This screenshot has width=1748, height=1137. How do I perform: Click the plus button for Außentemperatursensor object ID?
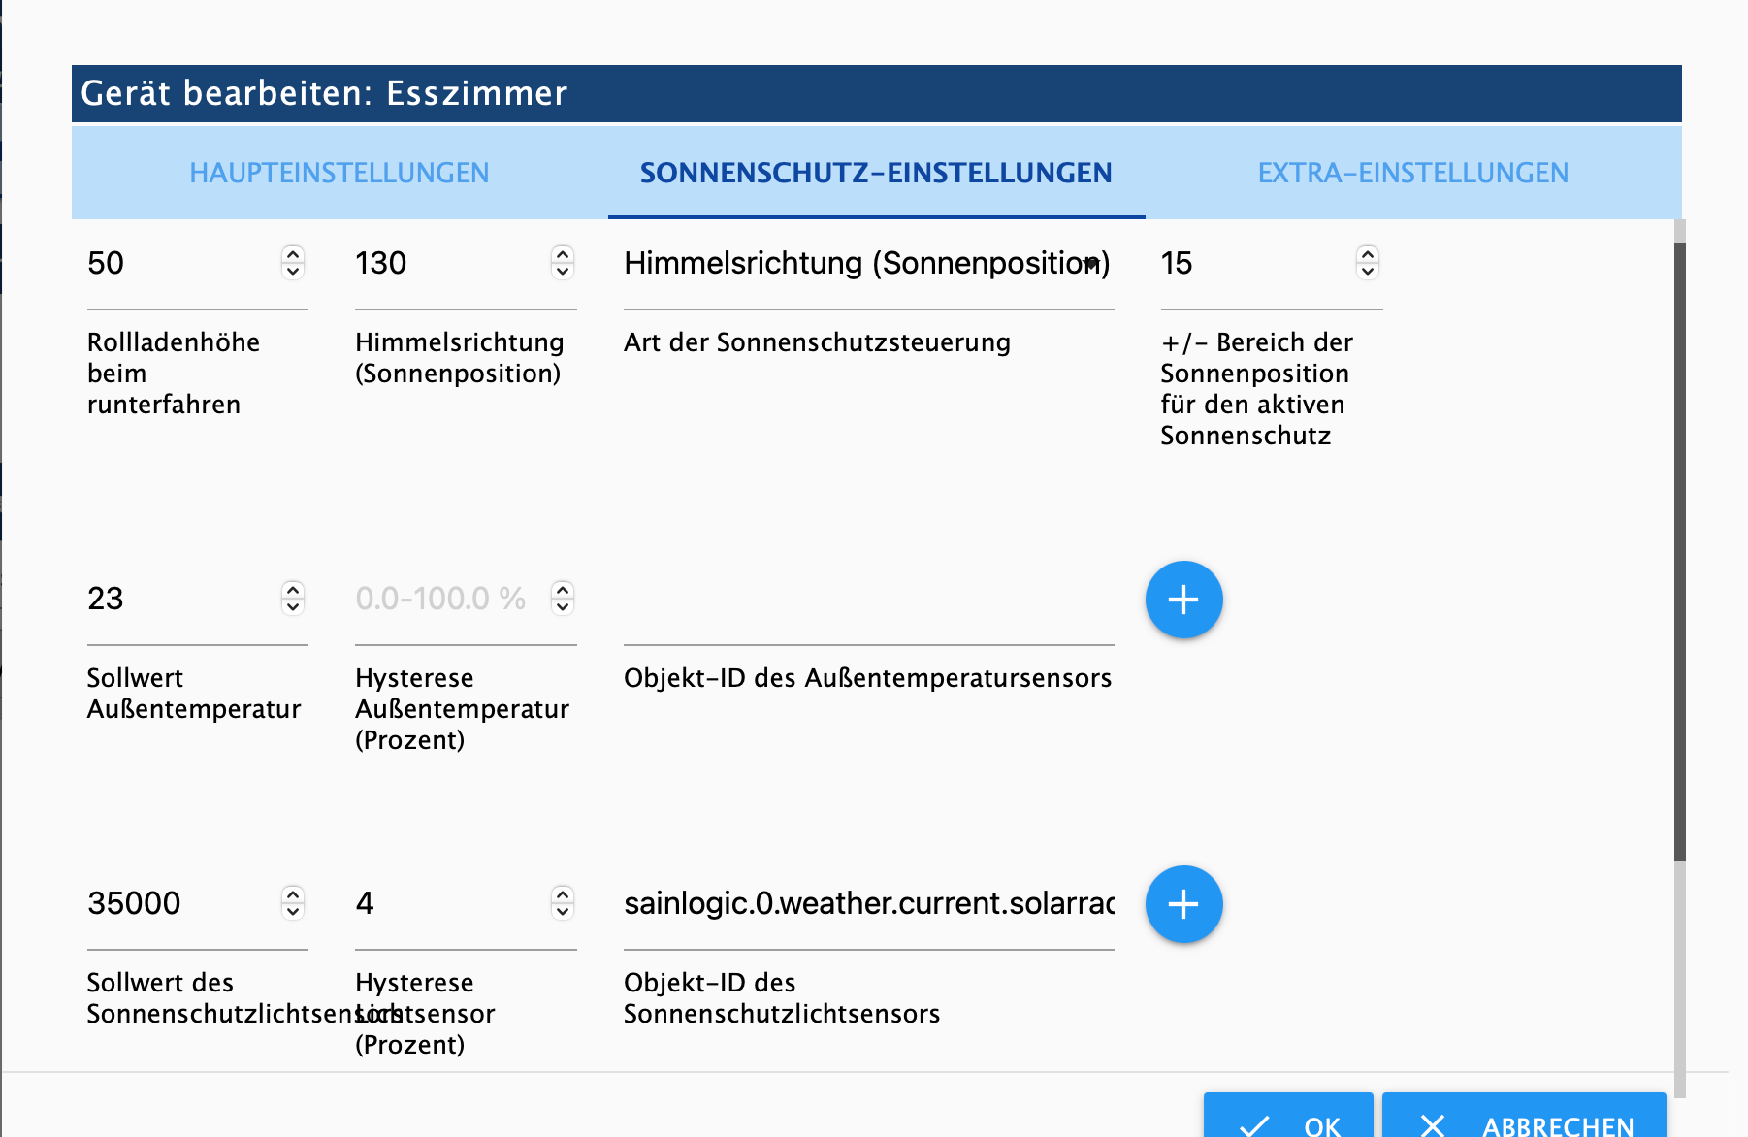pos(1183,600)
